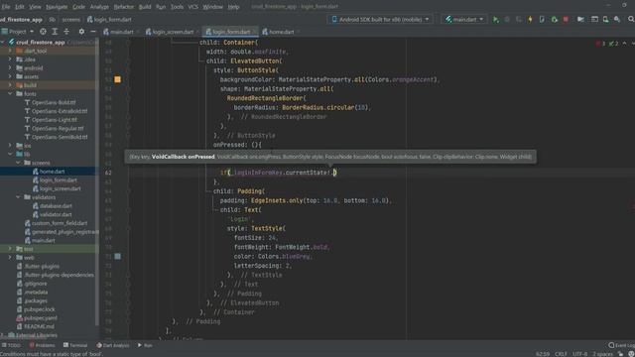Image resolution: width=635 pixels, height=357 pixels.
Task: Open the Refactor menu
Action: (x=123, y=7)
